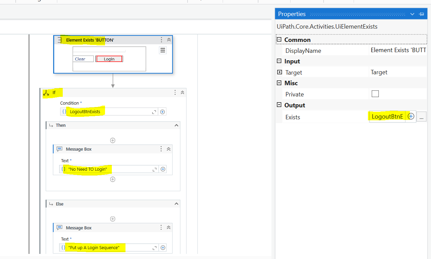Select the DisplayName property label
This screenshot has width=431, height=259.
(303, 51)
